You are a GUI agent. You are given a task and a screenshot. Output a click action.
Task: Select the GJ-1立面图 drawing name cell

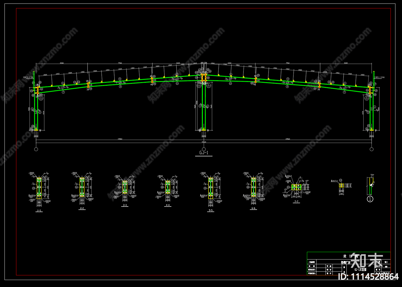(360, 269)
